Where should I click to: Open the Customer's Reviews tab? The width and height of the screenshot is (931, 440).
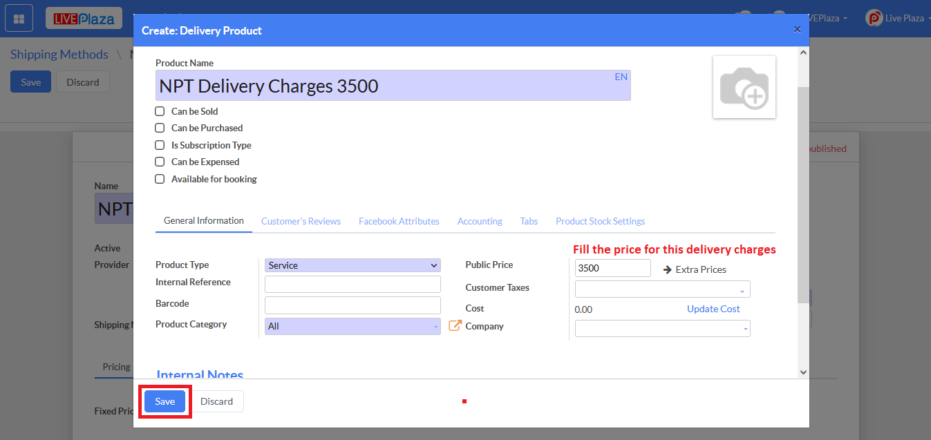(301, 221)
